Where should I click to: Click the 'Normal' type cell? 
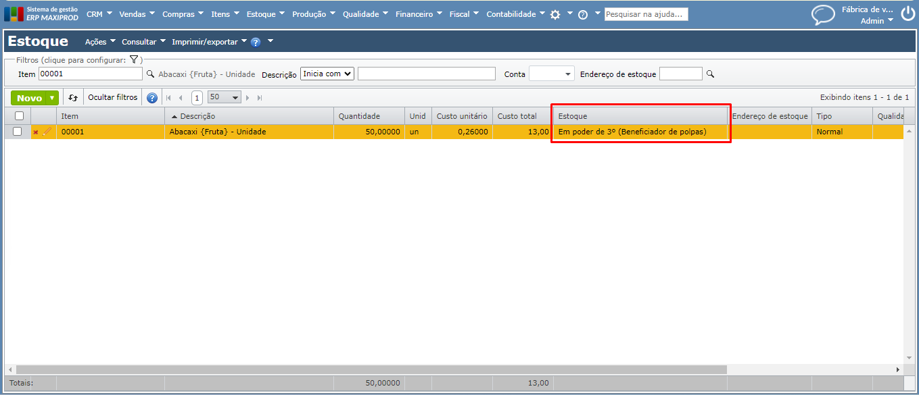point(842,132)
